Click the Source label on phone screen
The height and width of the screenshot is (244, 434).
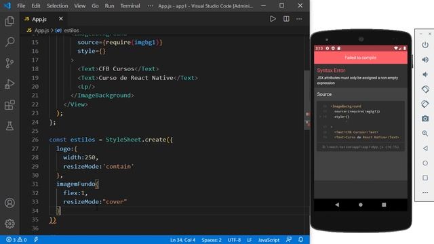coord(324,94)
